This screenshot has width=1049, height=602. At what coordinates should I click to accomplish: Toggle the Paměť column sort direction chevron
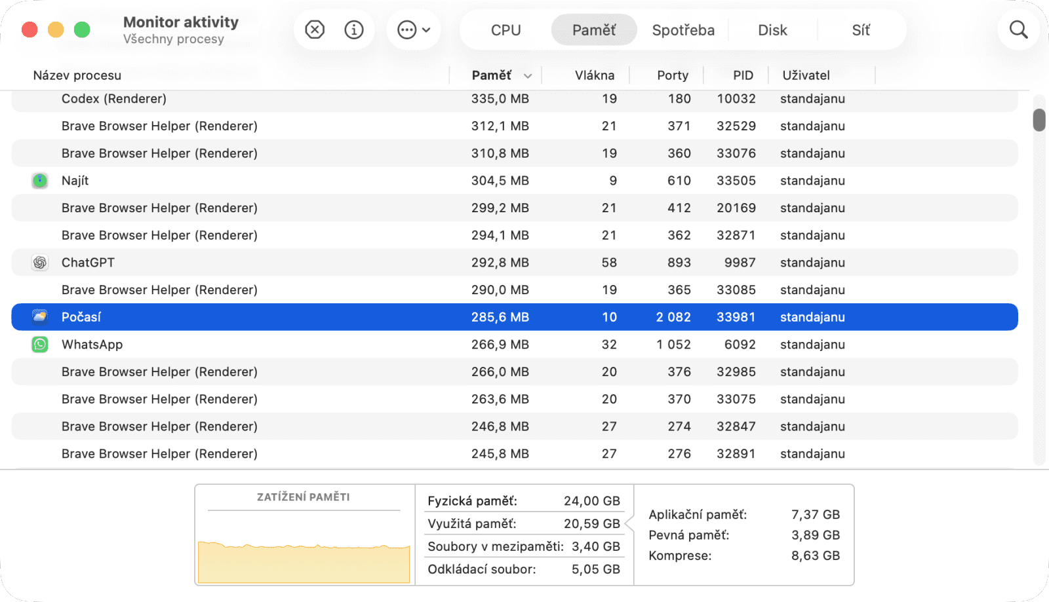[528, 76]
